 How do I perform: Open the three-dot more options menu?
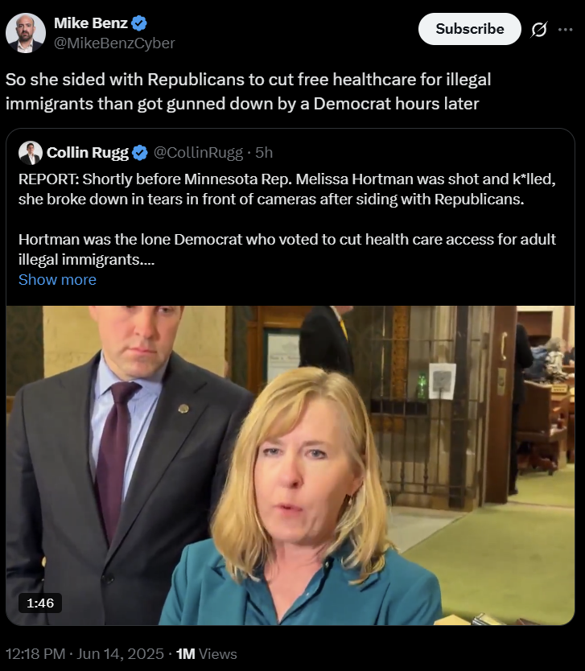(x=566, y=29)
